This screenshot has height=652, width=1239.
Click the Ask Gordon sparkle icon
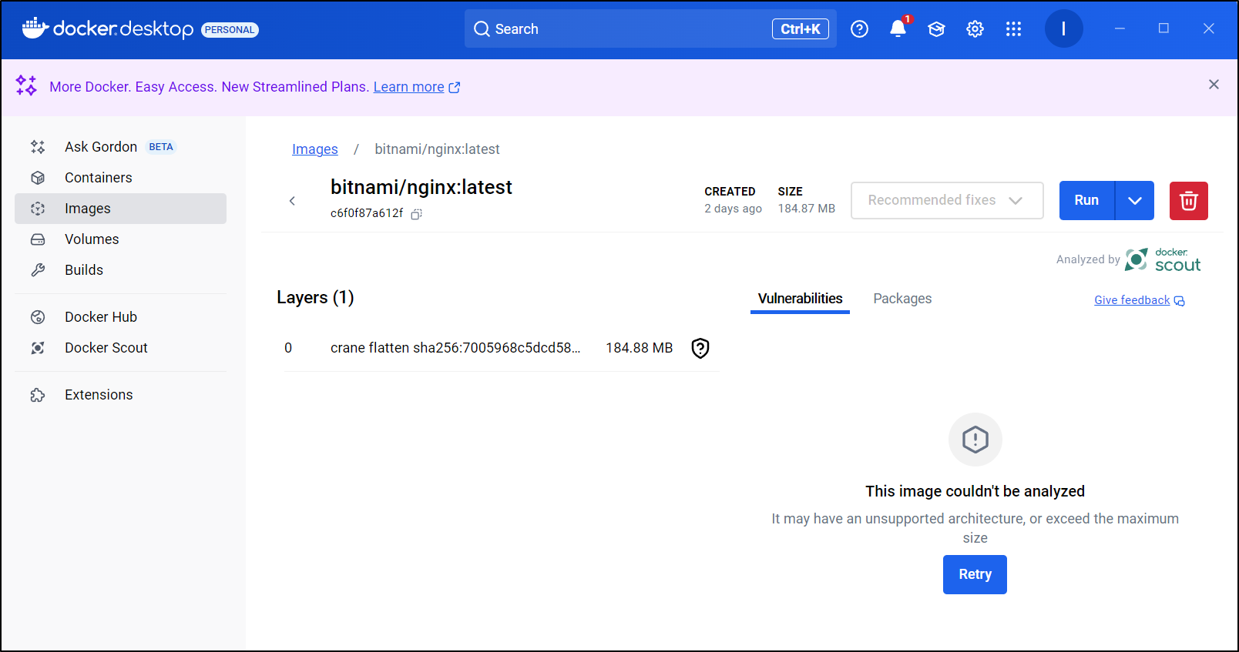click(x=38, y=147)
